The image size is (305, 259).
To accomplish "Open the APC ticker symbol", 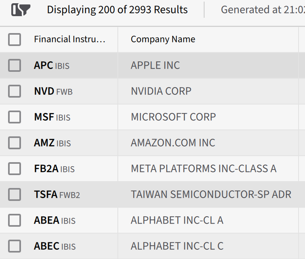I will tap(44, 65).
